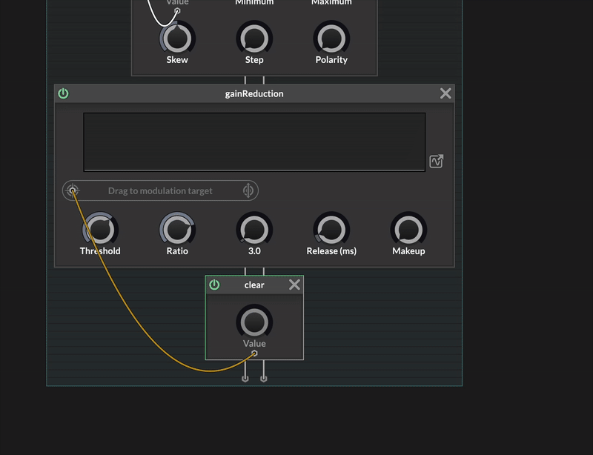Select the clear node title
The height and width of the screenshot is (455, 593).
point(254,285)
